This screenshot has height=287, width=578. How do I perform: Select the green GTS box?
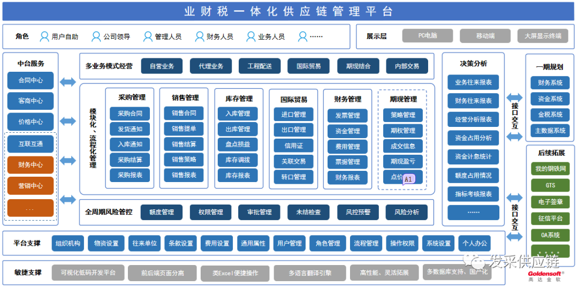[x=550, y=185]
